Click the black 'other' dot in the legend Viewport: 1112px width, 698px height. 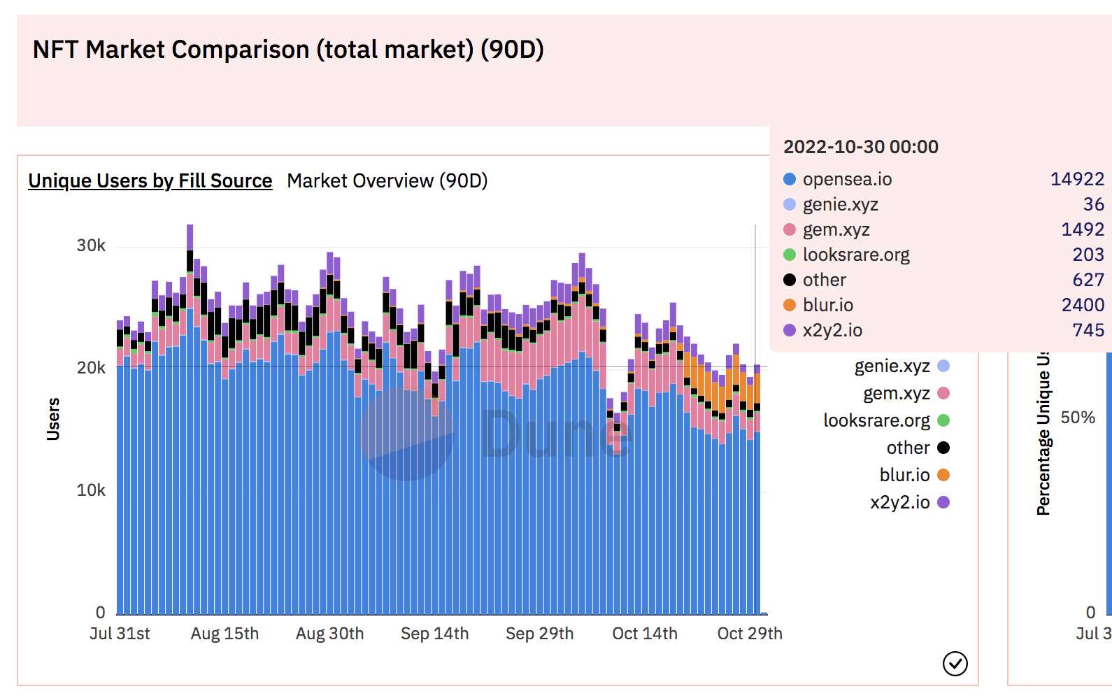click(x=943, y=448)
